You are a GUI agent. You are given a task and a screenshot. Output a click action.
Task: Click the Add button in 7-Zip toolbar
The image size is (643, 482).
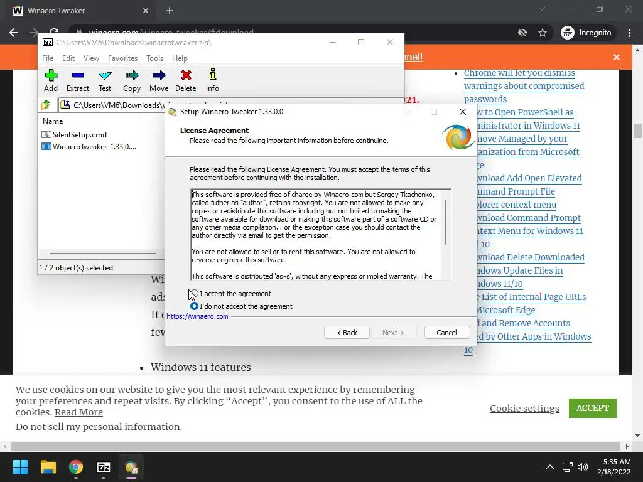tap(51, 80)
